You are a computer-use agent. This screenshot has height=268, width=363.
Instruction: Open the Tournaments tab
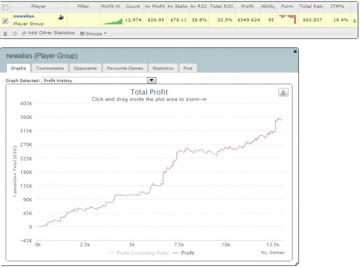tap(50, 68)
